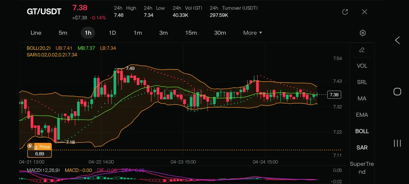The width and height of the screenshot is (409, 184).
Task: Tap the -0.14% price change
Action: tap(98, 18)
